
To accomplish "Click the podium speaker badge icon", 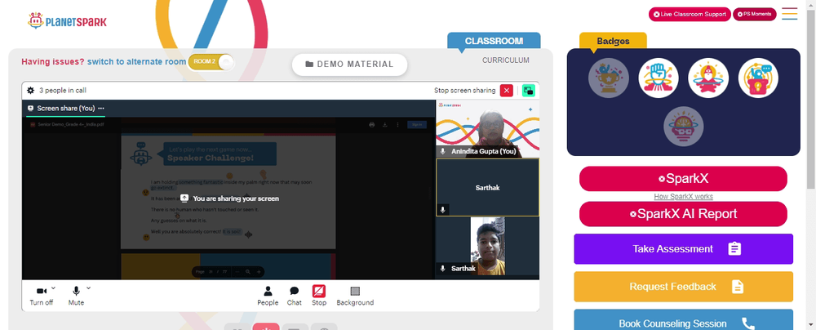I will (x=758, y=78).
